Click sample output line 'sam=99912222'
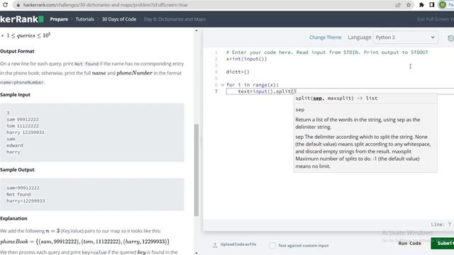This screenshot has width=454, height=255. [x=23, y=188]
